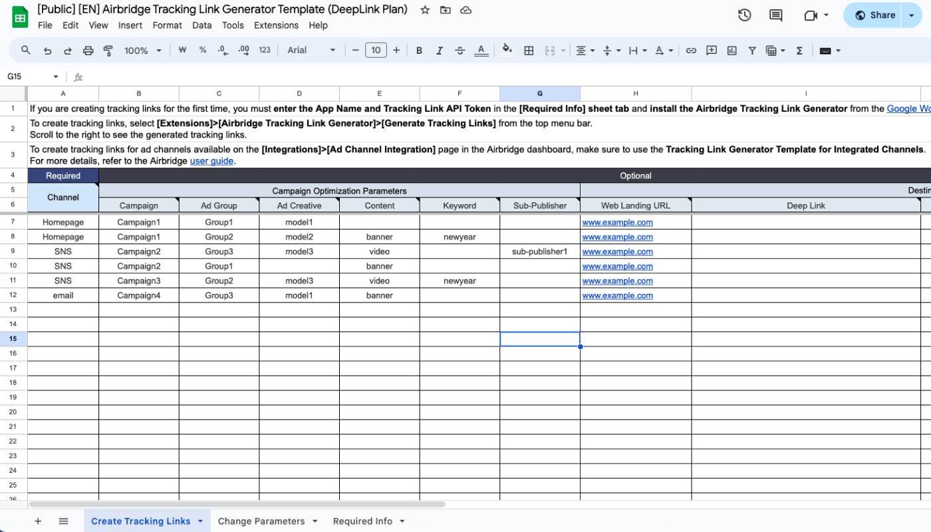931x532 pixels.
Task: Open the search menus magnifier icon
Action: click(26, 51)
